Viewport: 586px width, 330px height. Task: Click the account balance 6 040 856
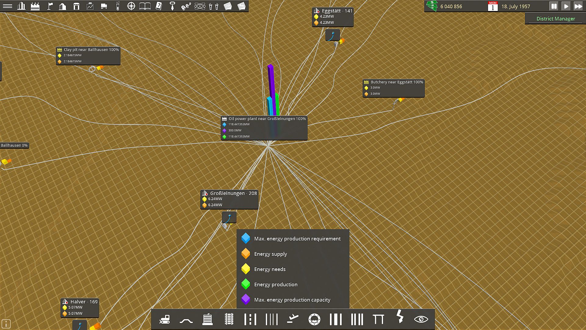coord(451,6)
